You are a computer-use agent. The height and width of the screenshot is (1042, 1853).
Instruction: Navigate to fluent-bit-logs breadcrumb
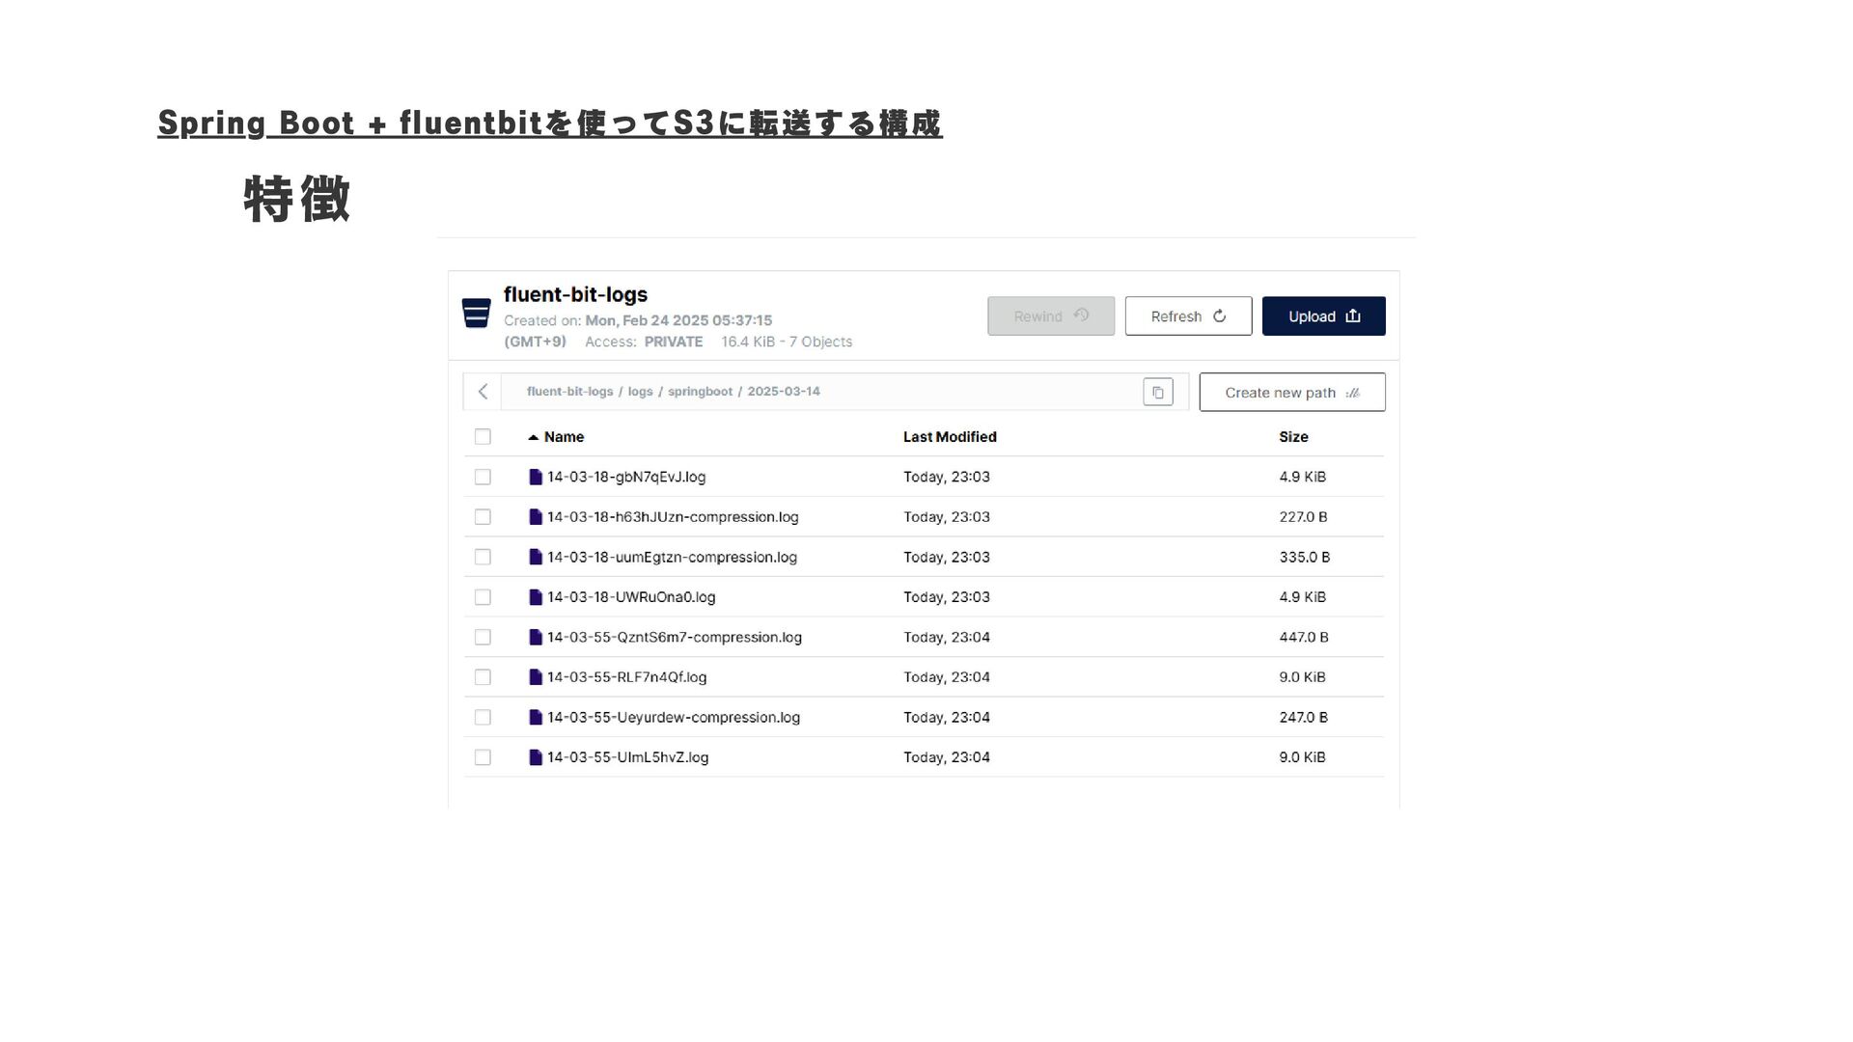coord(569,392)
